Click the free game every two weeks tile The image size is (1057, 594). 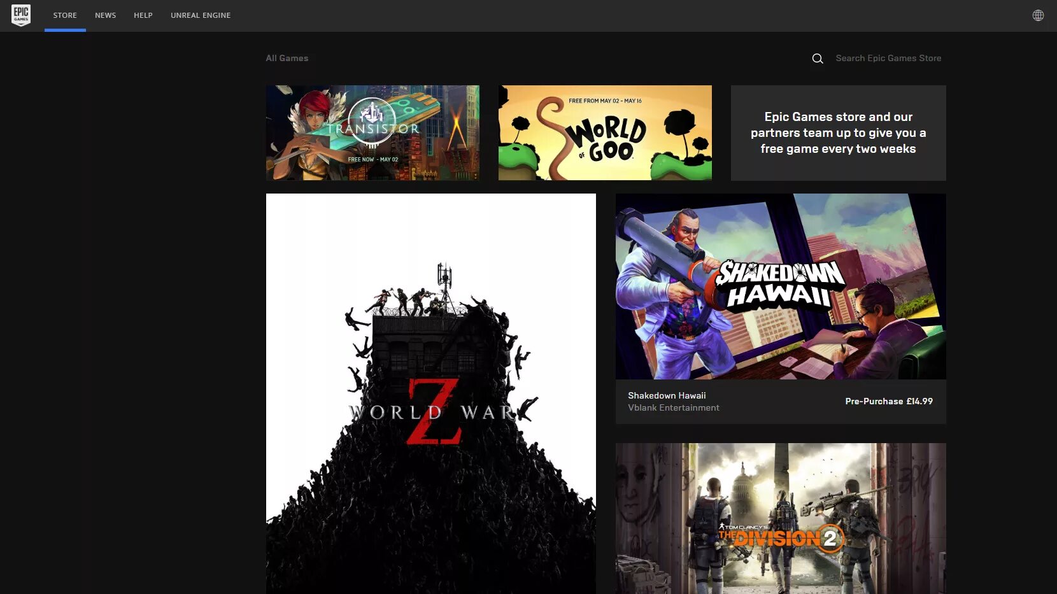click(x=838, y=132)
